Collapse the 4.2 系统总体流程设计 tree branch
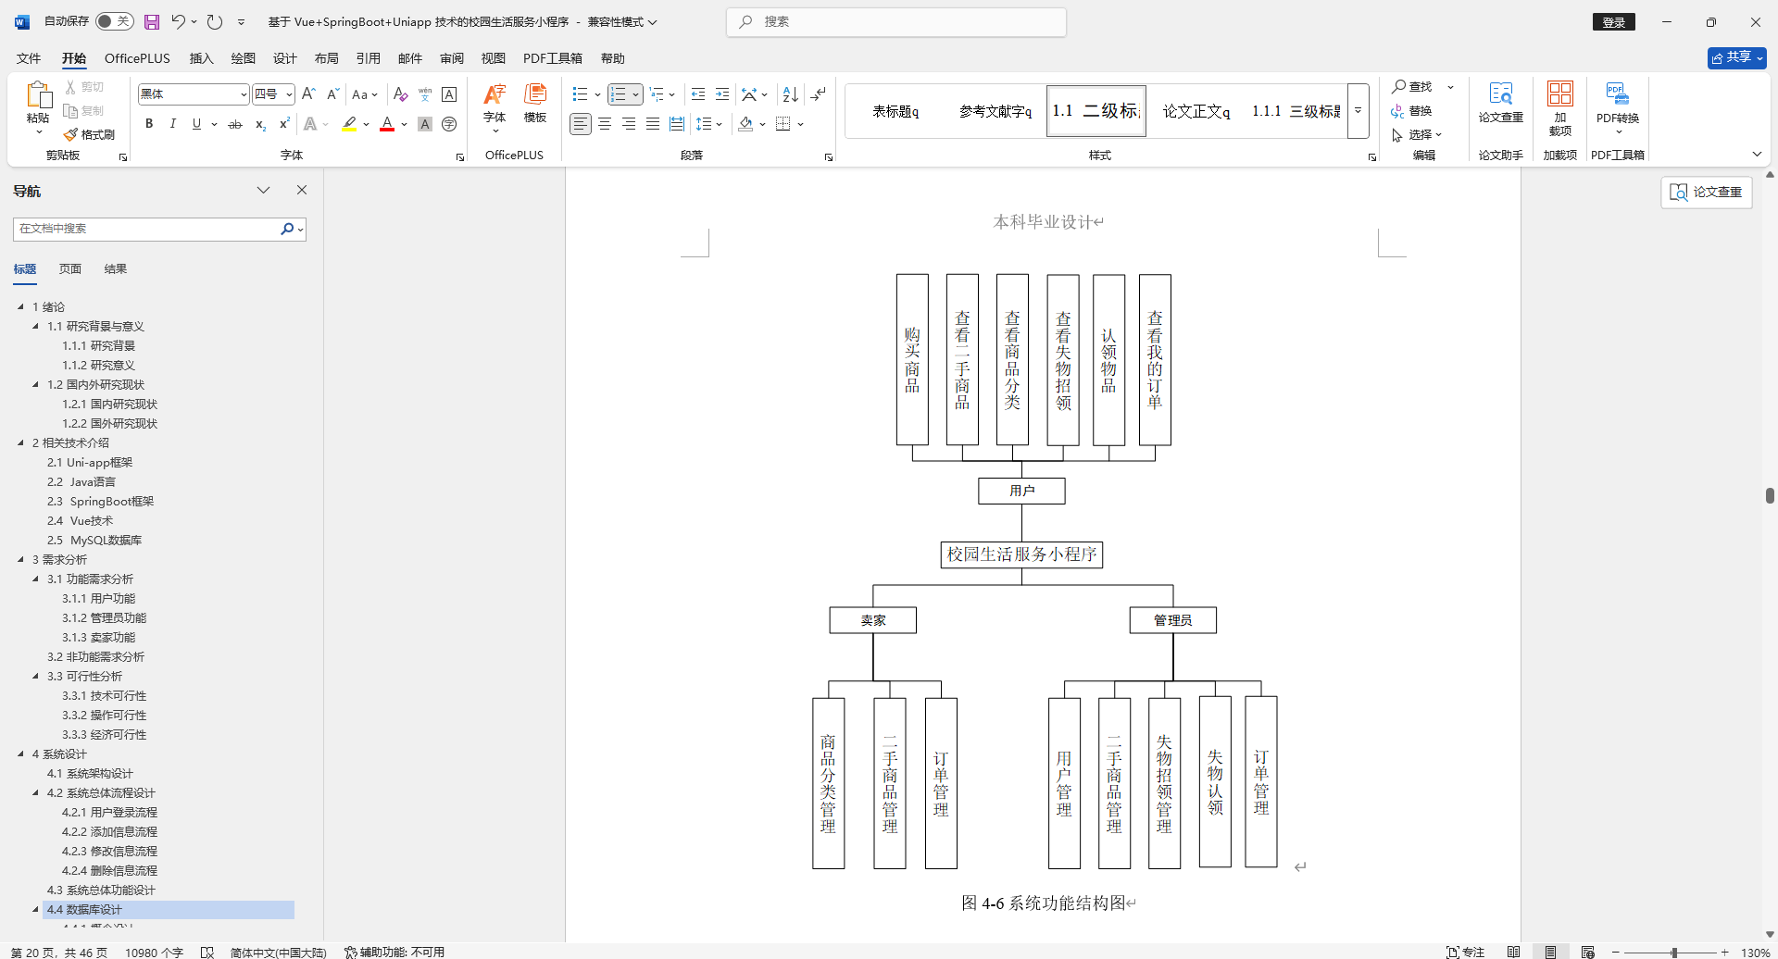This screenshot has height=959, width=1778. (35, 793)
